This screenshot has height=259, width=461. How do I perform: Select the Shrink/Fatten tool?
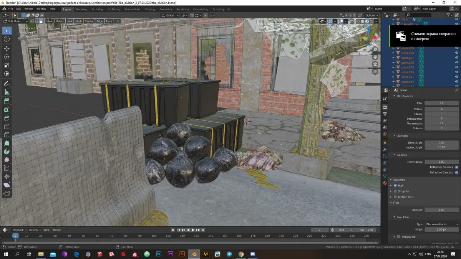tap(7, 177)
